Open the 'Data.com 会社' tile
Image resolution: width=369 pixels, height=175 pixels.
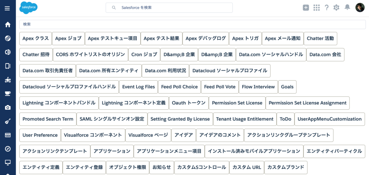325,55
